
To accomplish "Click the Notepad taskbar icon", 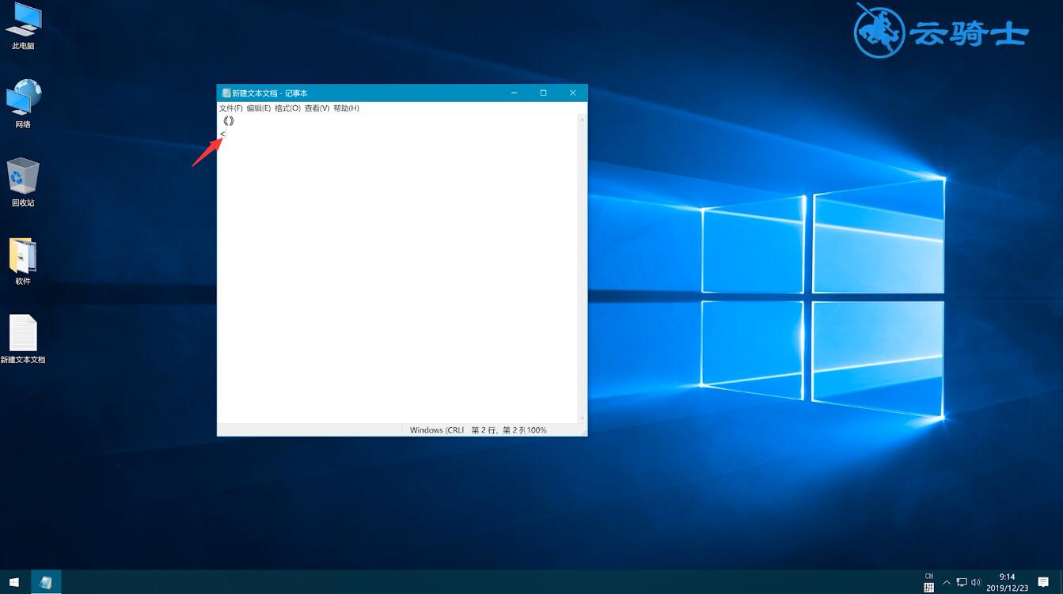I will pos(46,582).
